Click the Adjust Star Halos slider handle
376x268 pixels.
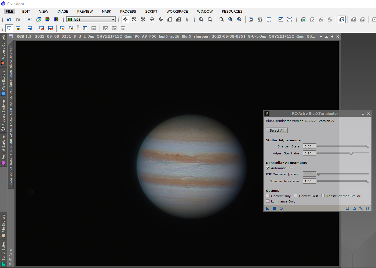tap(351, 153)
